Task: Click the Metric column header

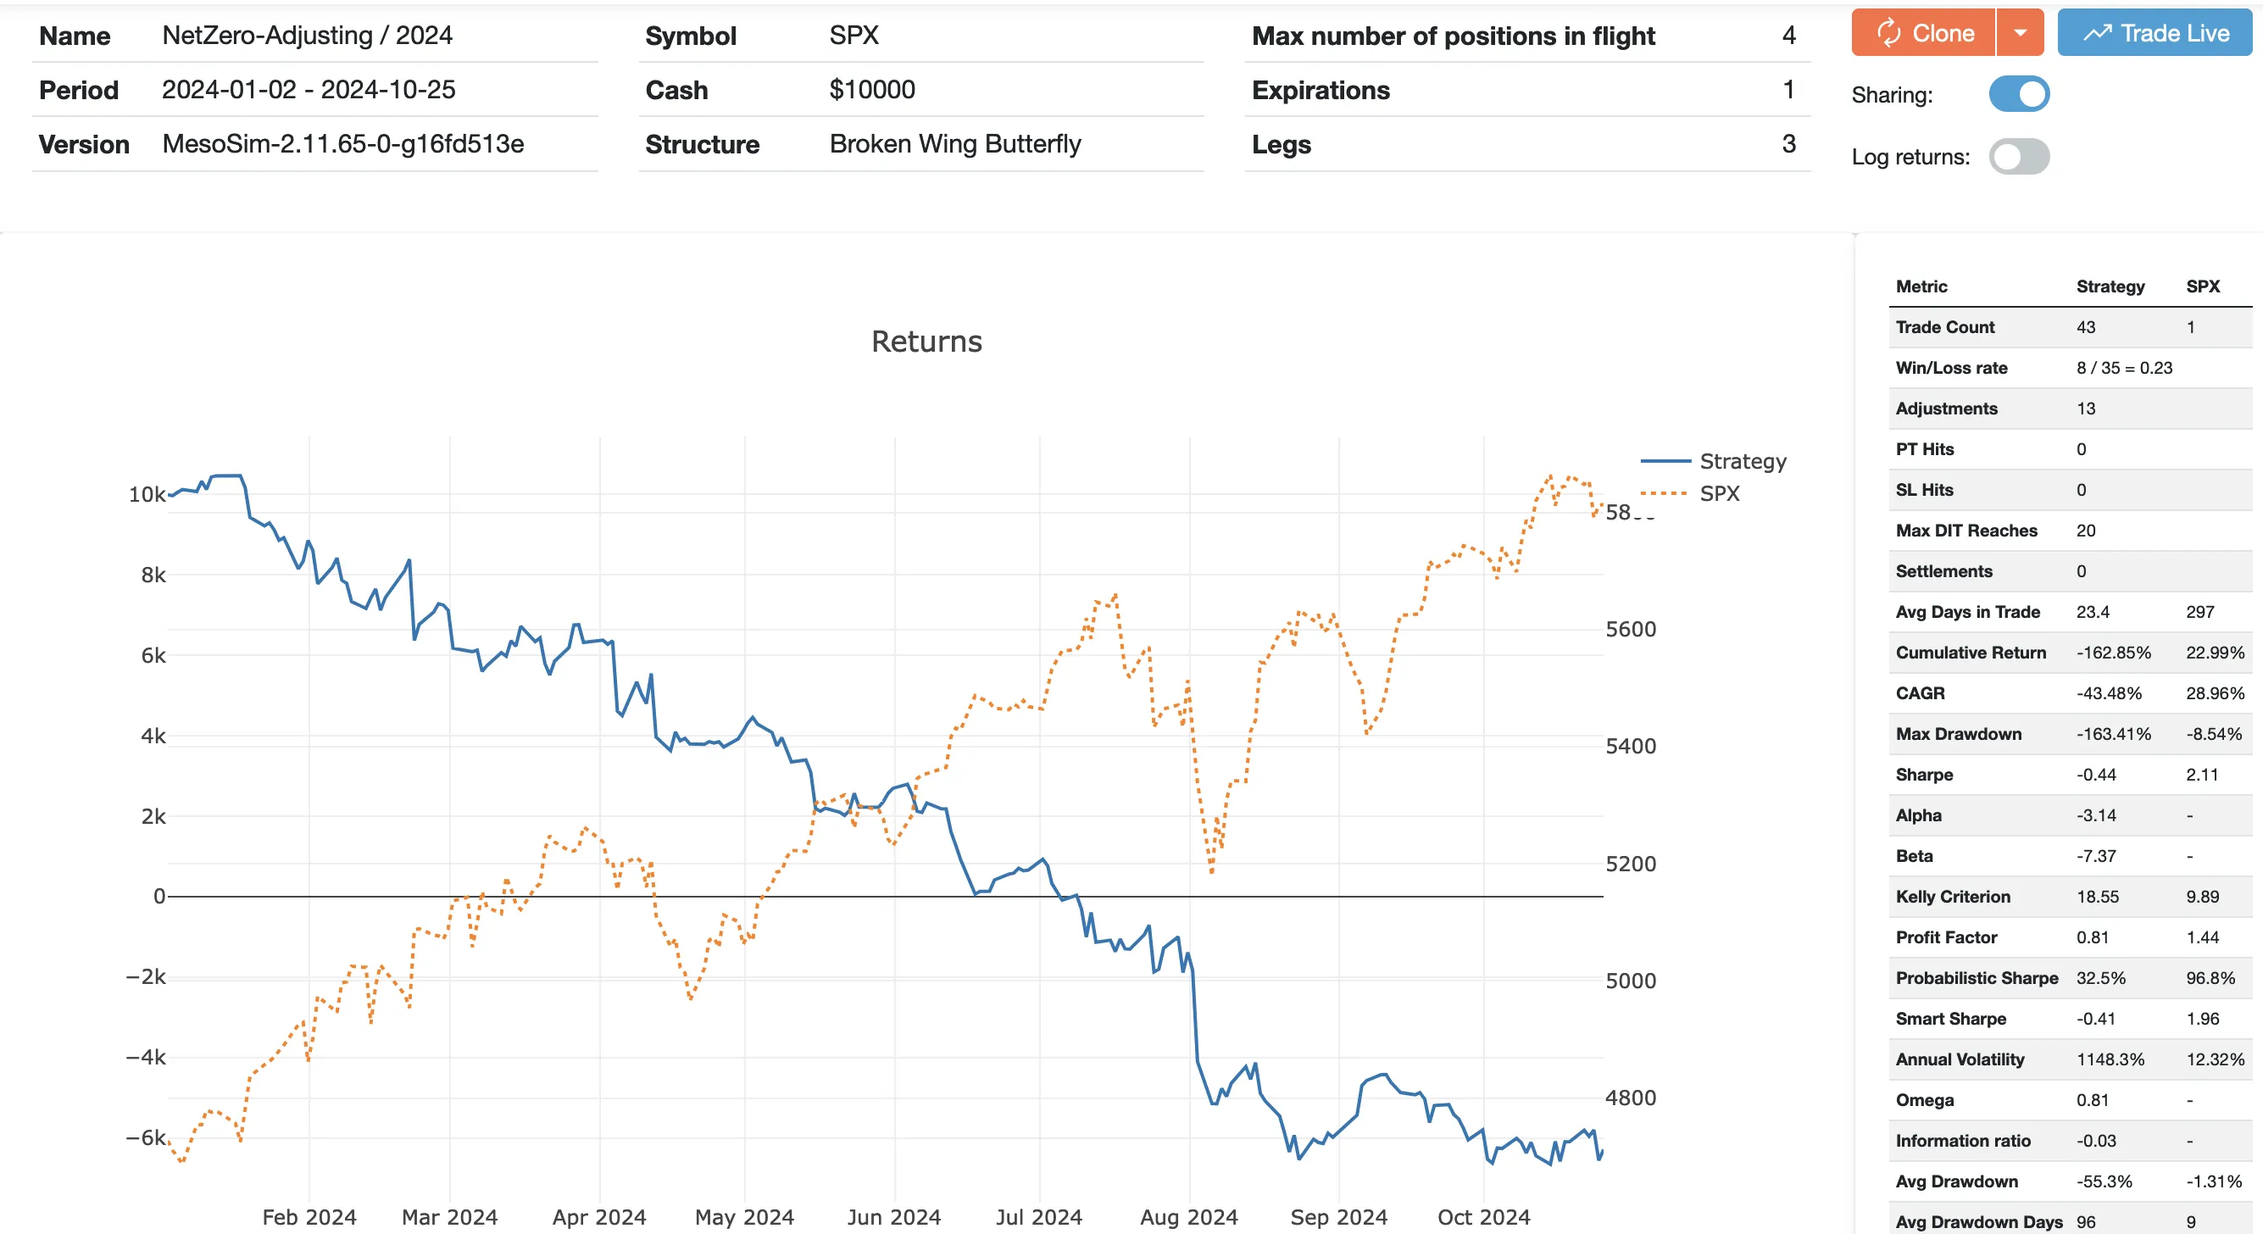Action: point(1921,286)
